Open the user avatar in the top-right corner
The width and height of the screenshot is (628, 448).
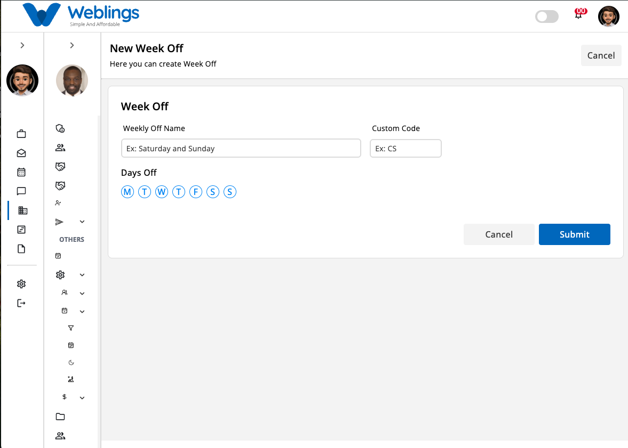pos(609,17)
